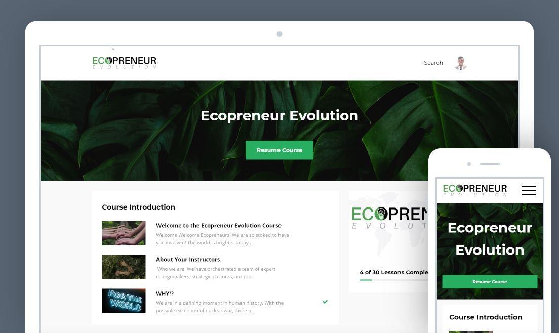Click the Course Introduction heading on desktop

(138, 207)
